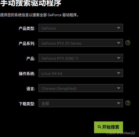Click the arrow of the Linux 64-bit dropdown
Viewport: 139px width, 137px height.
(x=119, y=73)
